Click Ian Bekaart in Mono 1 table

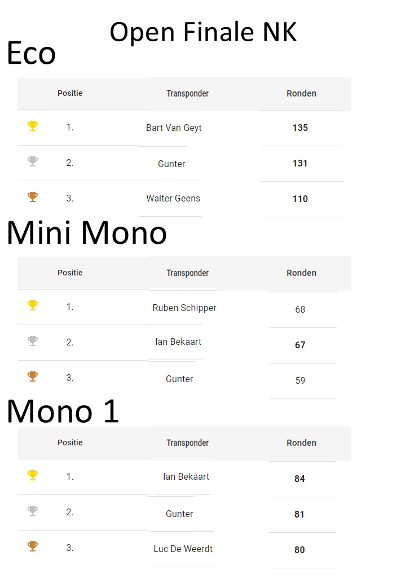pyautogui.click(x=186, y=476)
